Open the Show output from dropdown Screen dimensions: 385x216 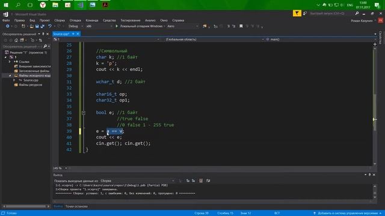pos(137,181)
